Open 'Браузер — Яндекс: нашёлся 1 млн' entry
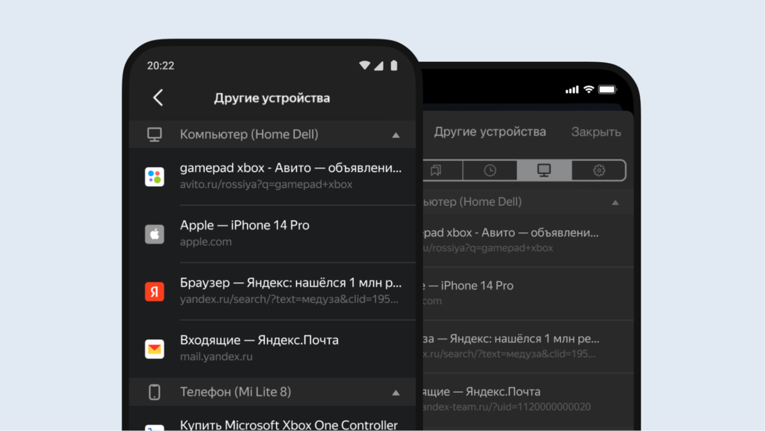This screenshot has width=765, height=431. click(x=291, y=282)
